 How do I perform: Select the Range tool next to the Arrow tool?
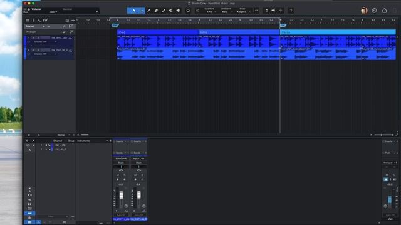142,11
